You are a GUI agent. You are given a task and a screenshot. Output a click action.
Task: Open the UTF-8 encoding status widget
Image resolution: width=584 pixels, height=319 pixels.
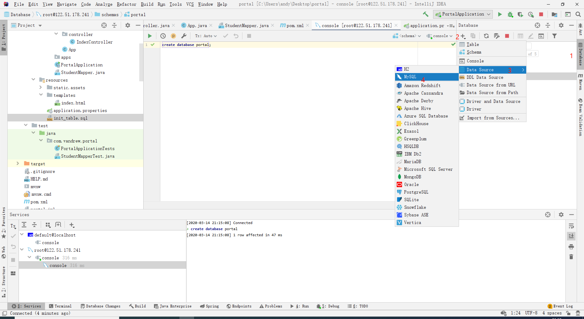(x=531, y=313)
